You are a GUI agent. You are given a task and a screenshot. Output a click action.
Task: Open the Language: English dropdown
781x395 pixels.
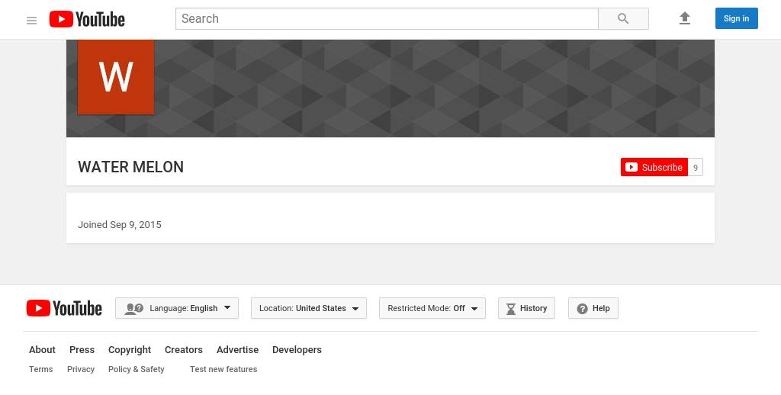[x=177, y=308]
